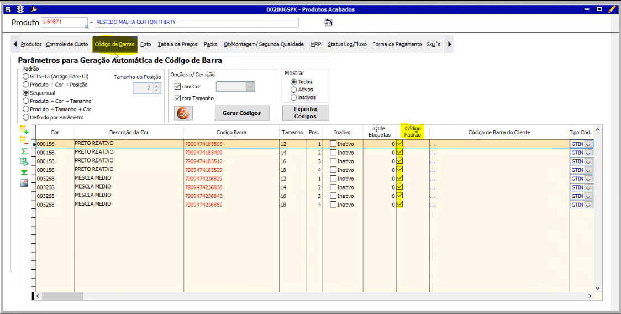This screenshot has height=314, width=621.
Task: Click the copy icon beside product description
Action: [328, 22]
